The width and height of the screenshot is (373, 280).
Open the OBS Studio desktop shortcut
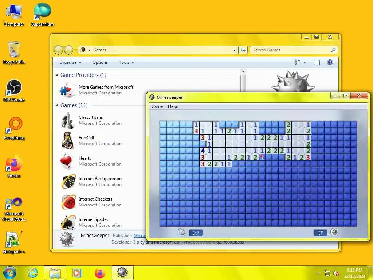(x=14, y=91)
